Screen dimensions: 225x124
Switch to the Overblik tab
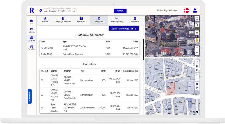pos(45,20)
